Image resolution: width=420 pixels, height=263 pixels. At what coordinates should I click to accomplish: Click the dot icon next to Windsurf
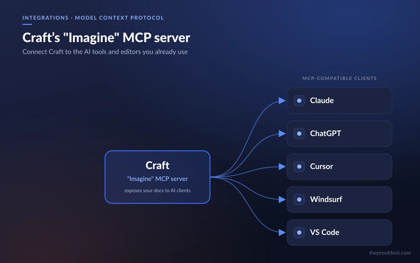[x=299, y=200]
